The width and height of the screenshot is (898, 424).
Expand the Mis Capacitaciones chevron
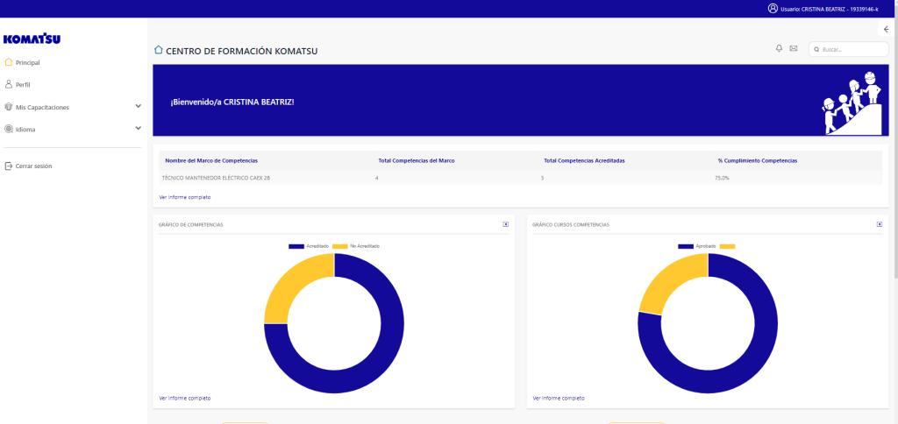138,106
